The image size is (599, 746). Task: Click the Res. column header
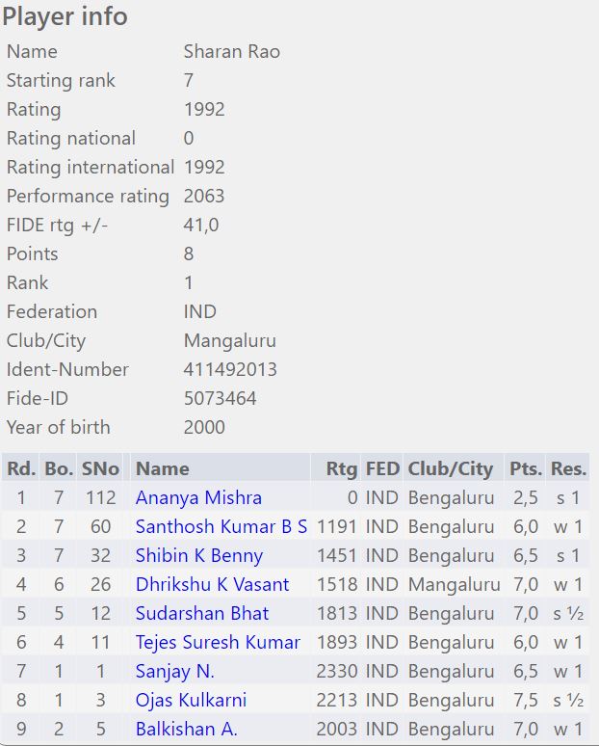[568, 469]
